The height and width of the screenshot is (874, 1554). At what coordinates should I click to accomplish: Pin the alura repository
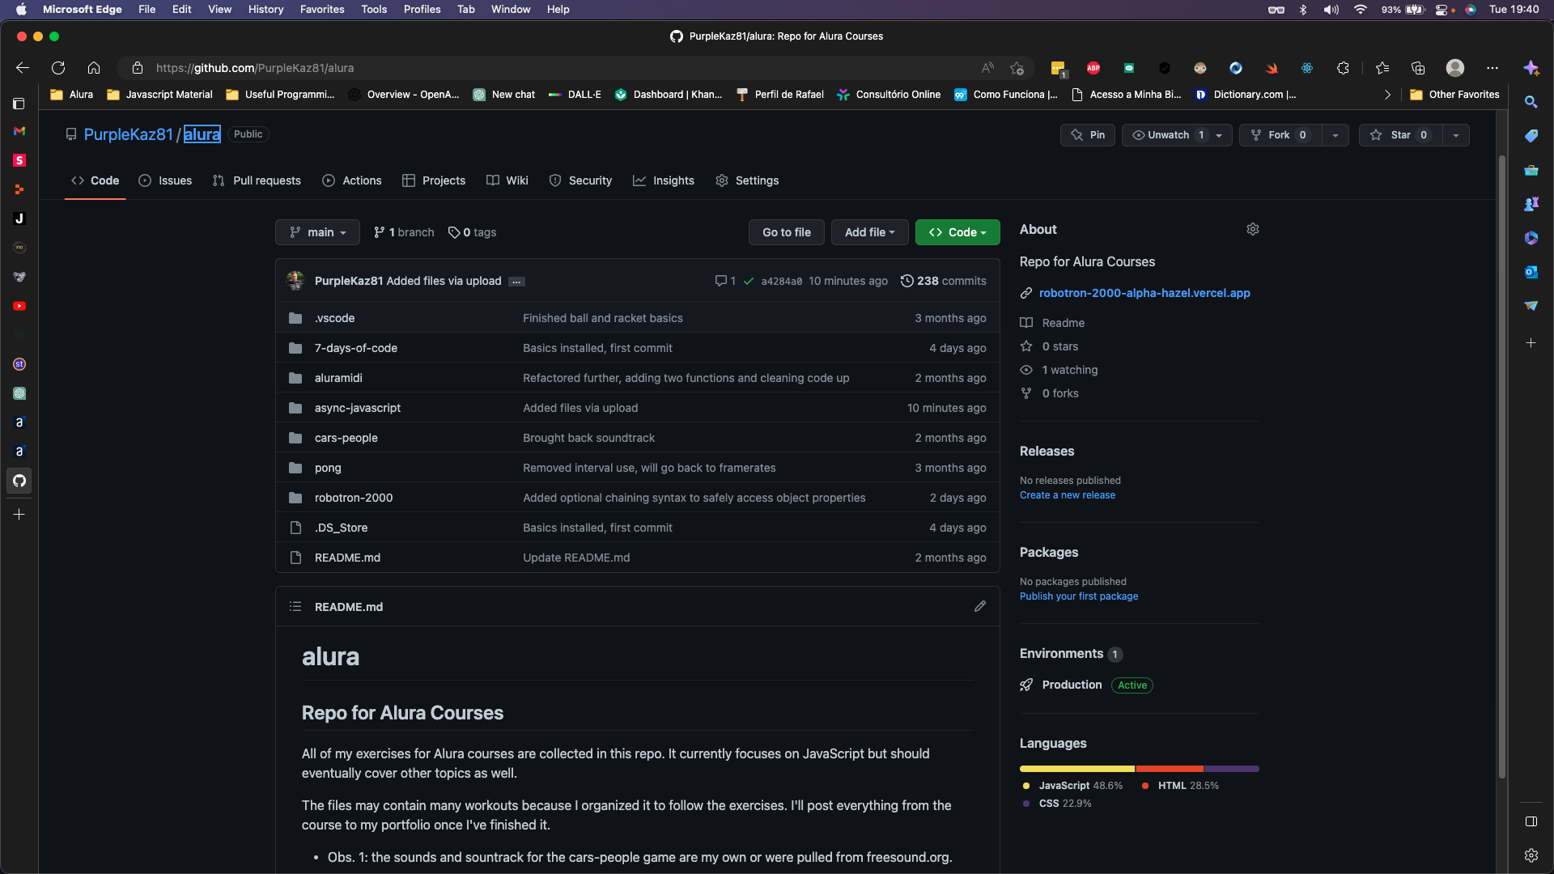(1088, 135)
